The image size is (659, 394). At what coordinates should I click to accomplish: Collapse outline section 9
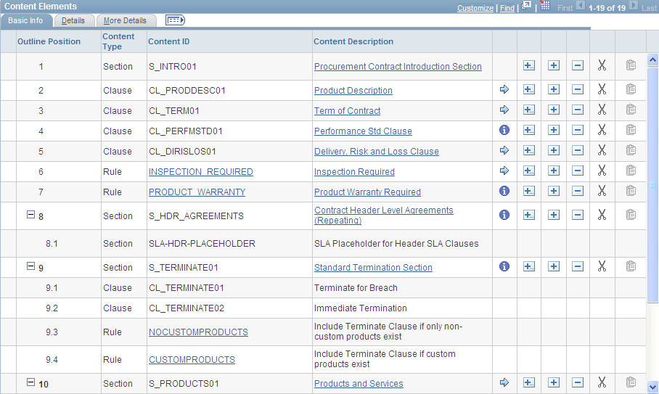tap(30, 266)
